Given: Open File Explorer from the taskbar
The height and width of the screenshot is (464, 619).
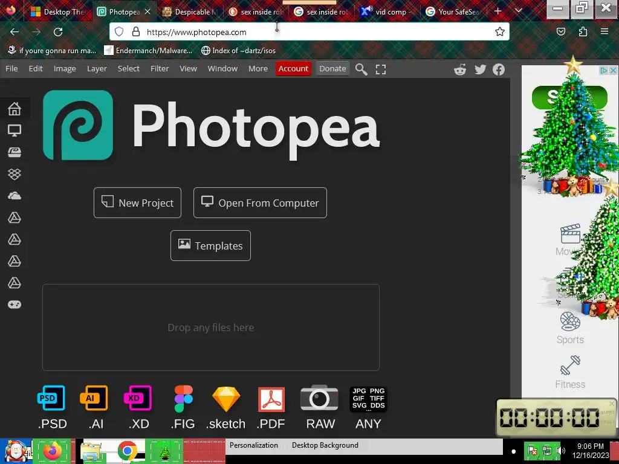Looking at the screenshot, I should tap(91, 451).
